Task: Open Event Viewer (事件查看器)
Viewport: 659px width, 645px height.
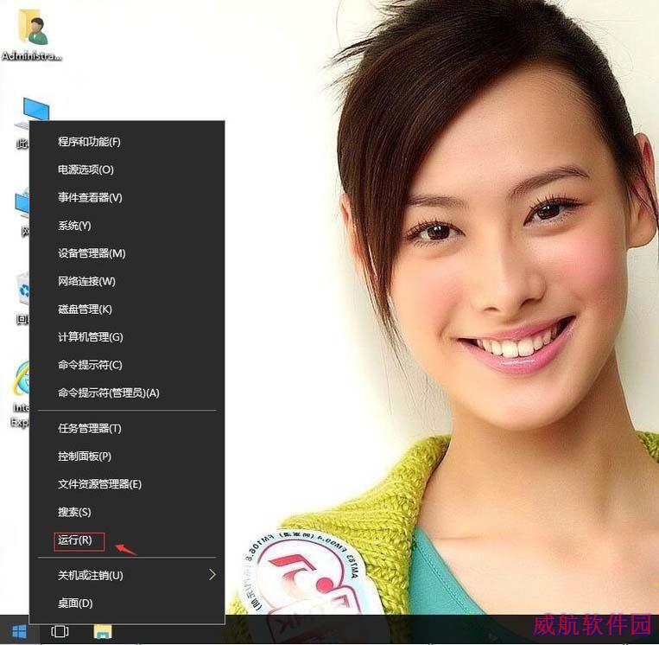Action: [127, 197]
